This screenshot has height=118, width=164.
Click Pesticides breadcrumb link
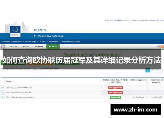[x=53, y=42]
